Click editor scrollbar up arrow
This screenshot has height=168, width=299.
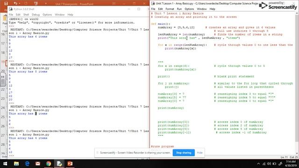point(297,14)
